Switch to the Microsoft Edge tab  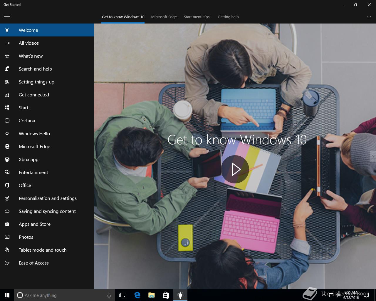click(164, 17)
